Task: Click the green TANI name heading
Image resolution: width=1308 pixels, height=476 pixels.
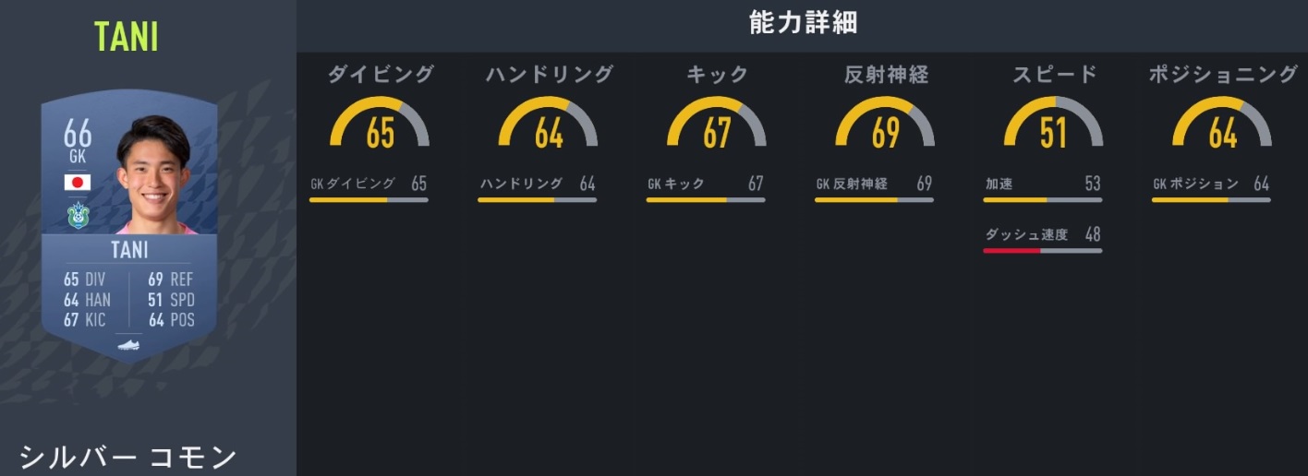Action: [x=127, y=37]
